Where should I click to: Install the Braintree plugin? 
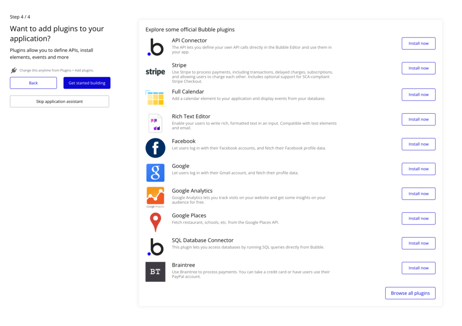coord(418,268)
